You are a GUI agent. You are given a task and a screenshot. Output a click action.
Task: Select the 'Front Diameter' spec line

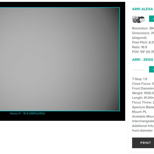(x=143, y=88)
